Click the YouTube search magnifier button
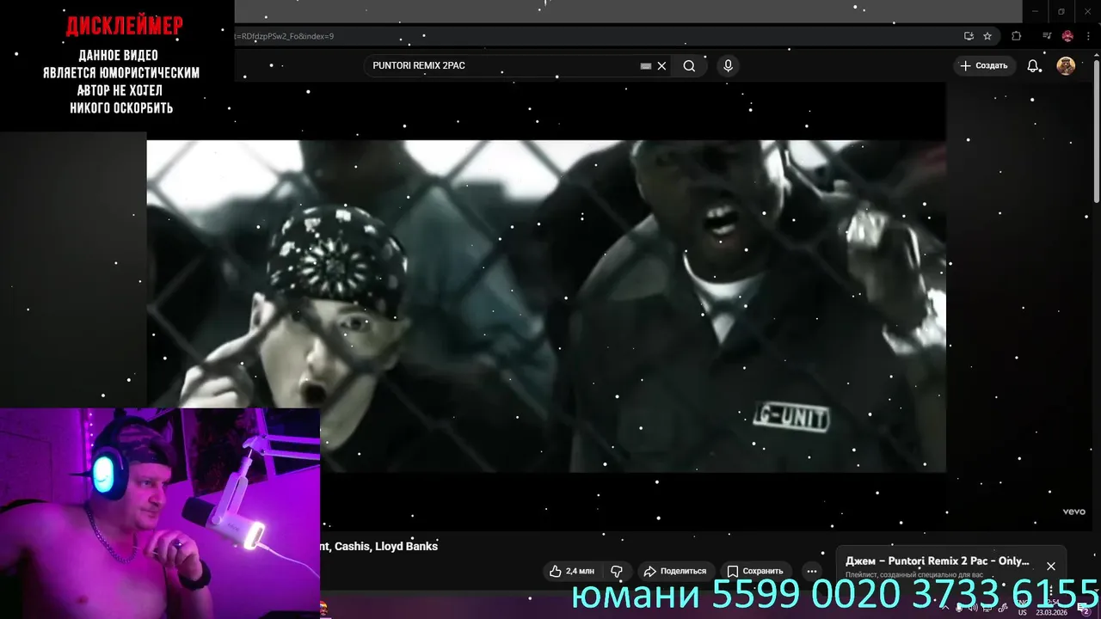1101x619 pixels. click(x=689, y=66)
